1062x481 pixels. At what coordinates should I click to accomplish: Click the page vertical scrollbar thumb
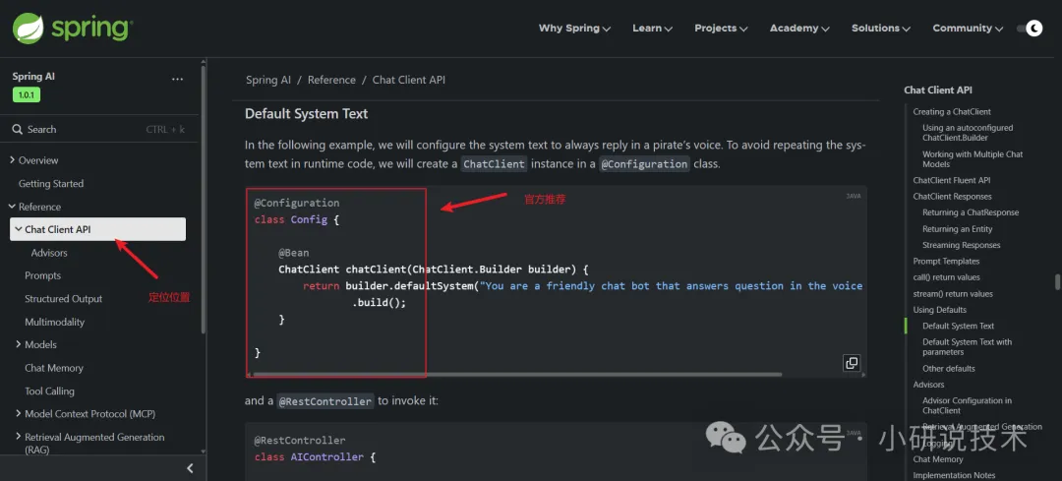point(1057,281)
